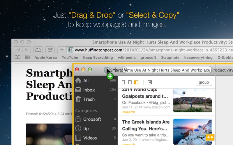Select All in Keep Everything sidebar
The height and width of the screenshot is (145, 233).
click(x=96, y=81)
